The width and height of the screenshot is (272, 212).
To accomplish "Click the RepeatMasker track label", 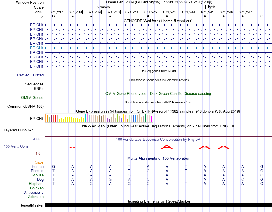I will (x=31, y=205).
